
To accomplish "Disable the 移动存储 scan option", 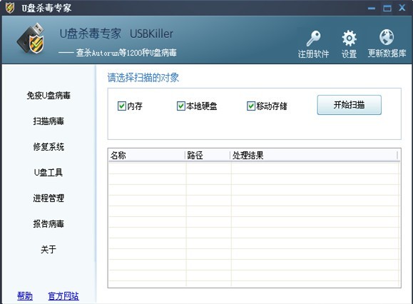I will tap(251, 106).
